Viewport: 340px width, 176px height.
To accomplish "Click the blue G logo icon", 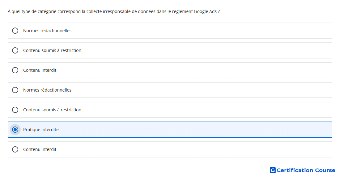I will tap(273, 170).
